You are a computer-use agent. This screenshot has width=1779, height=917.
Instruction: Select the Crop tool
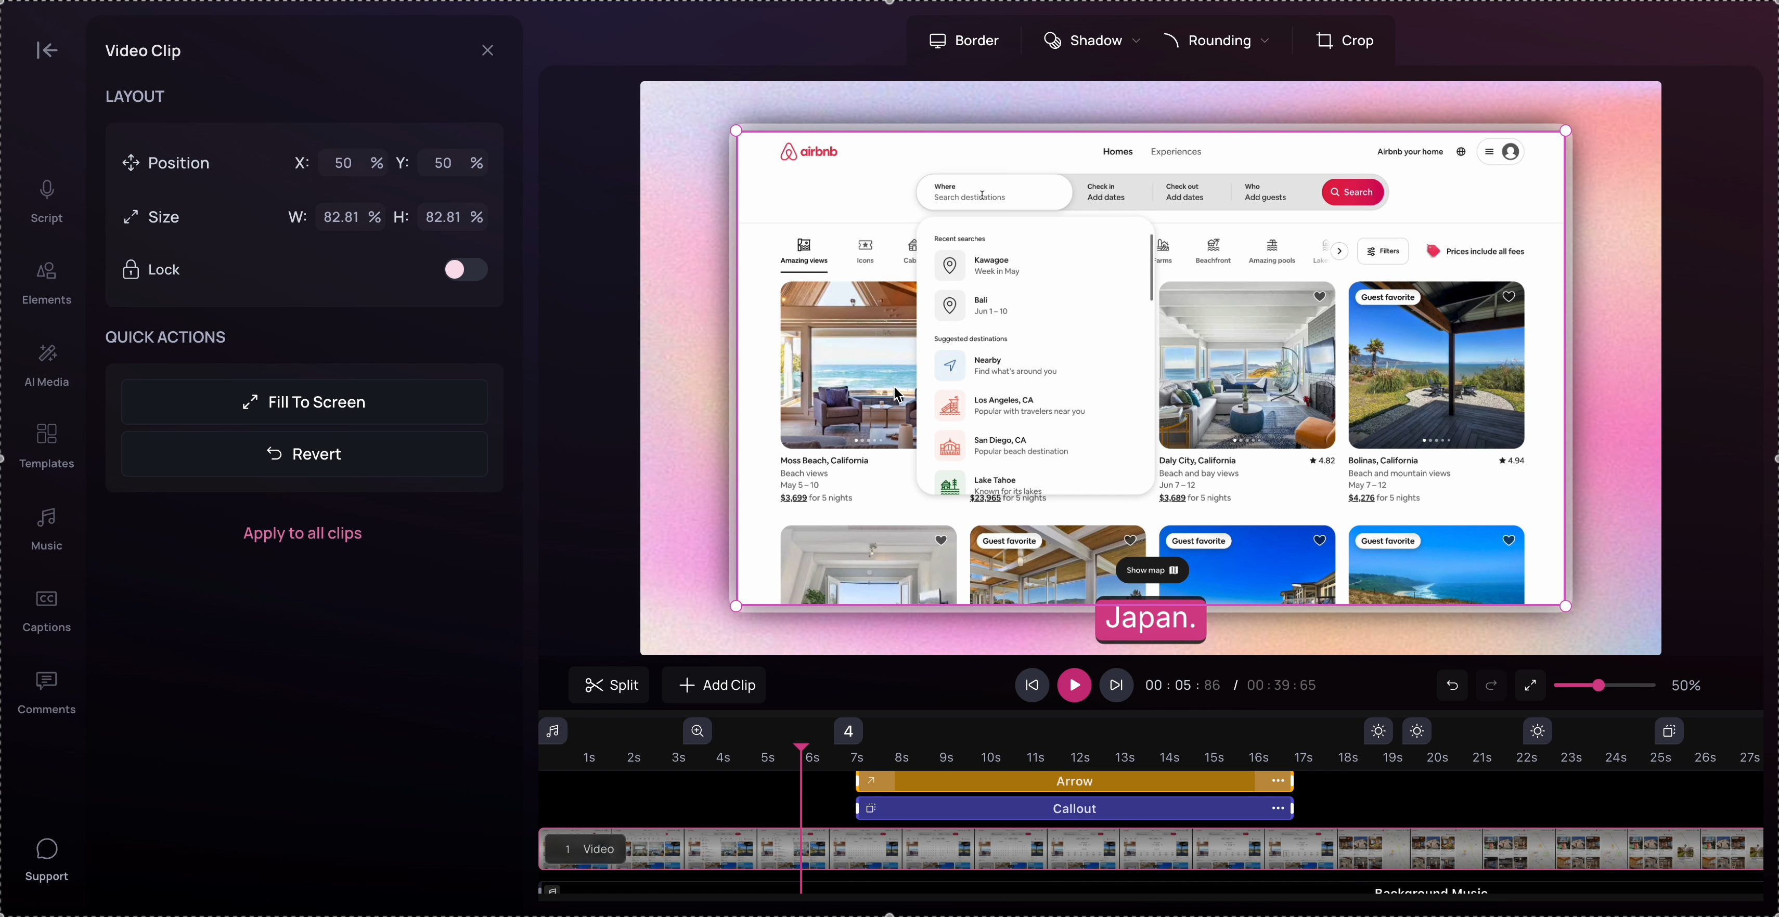[1344, 41]
